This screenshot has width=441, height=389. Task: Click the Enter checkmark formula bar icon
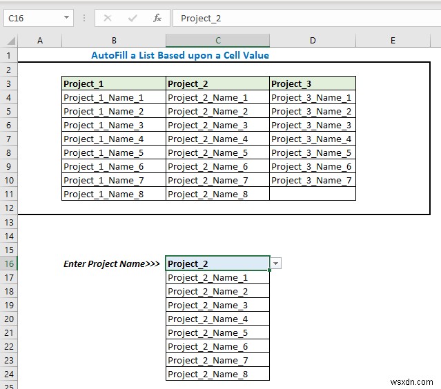coord(133,18)
